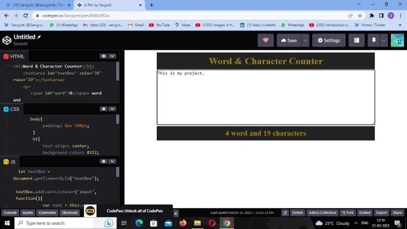Open keyboard Shortcuts panel
The width and height of the screenshot is (407, 229).
(x=70, y=213)
